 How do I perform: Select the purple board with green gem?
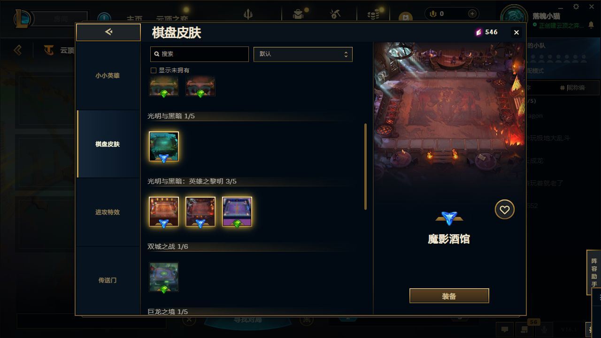[237, 212]
